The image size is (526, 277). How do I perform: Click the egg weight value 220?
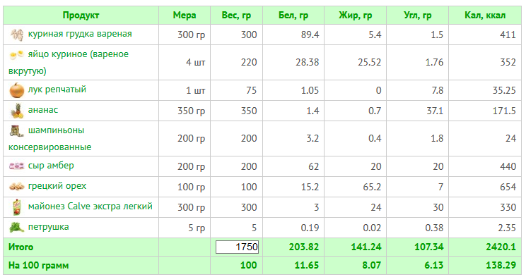pos(249,63)
